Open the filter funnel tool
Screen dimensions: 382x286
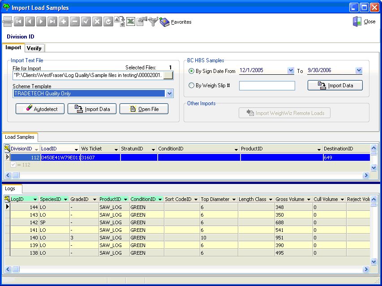point(153,21)
